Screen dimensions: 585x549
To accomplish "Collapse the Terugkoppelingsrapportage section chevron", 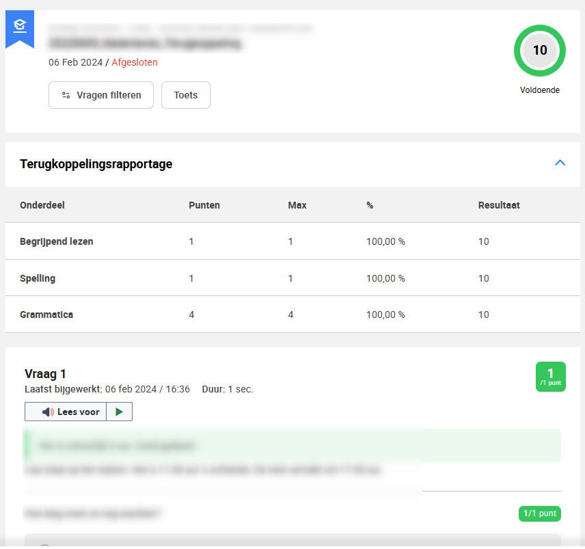I will tap(560, 163).
